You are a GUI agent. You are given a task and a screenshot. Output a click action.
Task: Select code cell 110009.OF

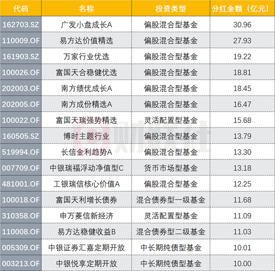click(x=20, y=40)
